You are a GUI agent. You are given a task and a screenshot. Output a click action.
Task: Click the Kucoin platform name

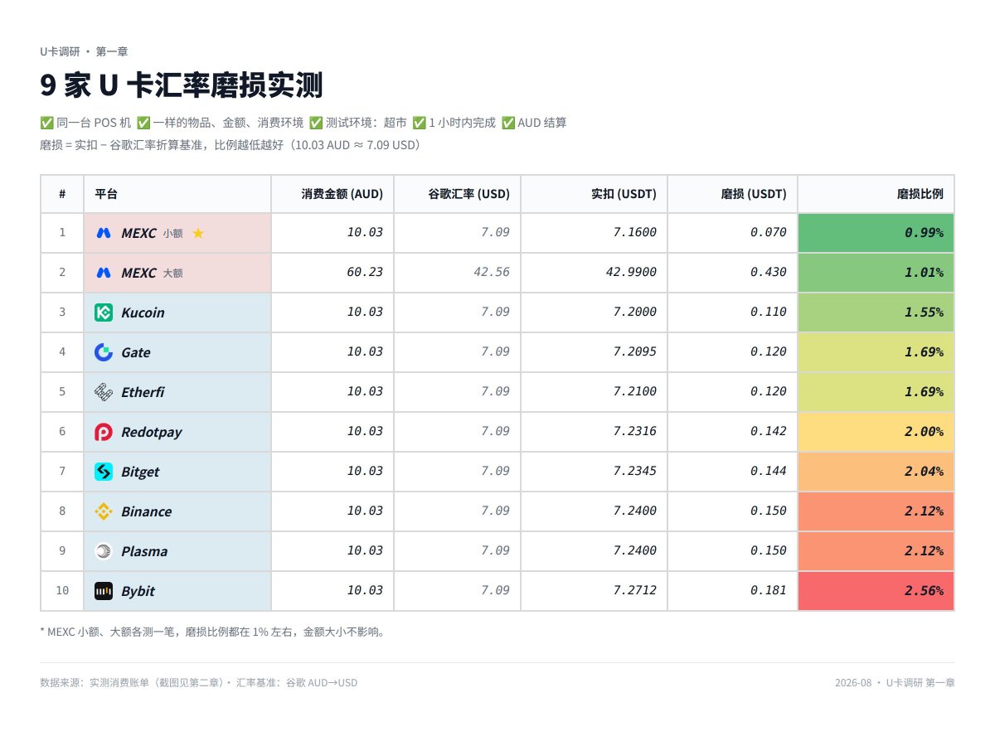pos(143,313)
